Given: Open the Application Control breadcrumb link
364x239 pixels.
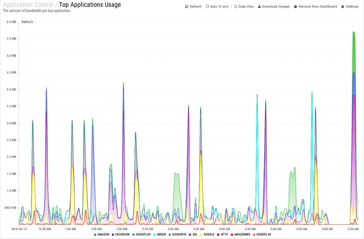Looking at the screenshot, I should [x=28, y=5].
